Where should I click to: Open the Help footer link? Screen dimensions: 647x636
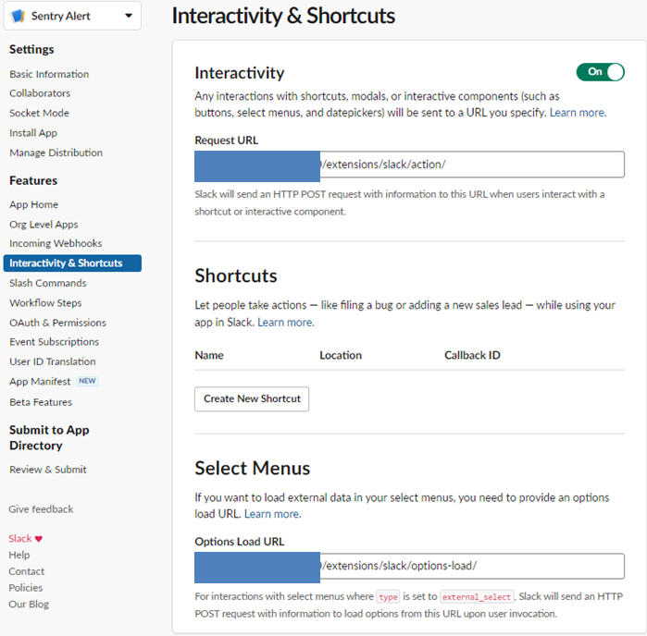(19, 556)
